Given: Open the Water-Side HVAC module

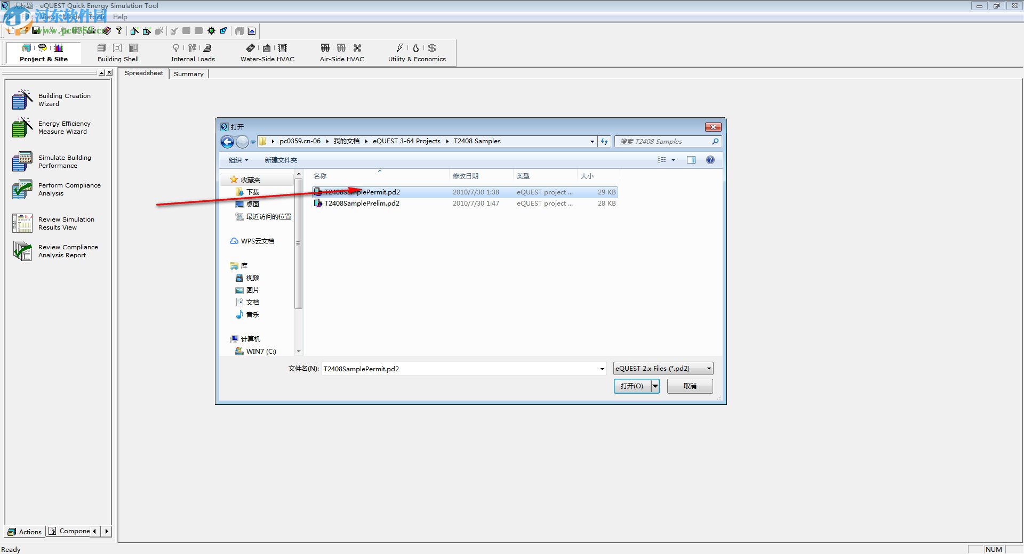Looking at the screenshot, I should 267,53.
